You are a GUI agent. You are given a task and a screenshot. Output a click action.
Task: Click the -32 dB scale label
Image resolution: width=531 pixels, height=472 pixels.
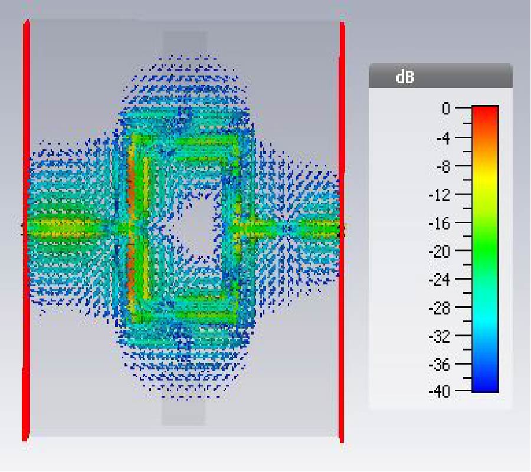440,337
